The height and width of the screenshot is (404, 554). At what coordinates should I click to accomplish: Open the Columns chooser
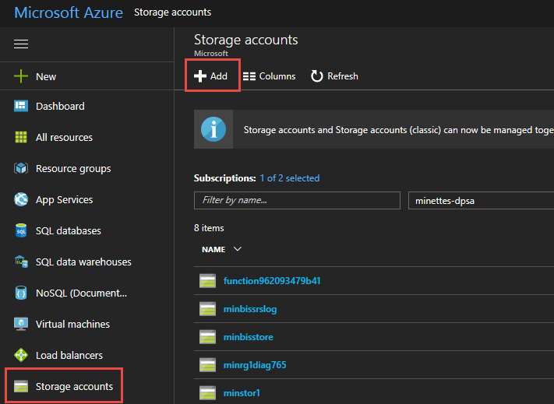270,76
